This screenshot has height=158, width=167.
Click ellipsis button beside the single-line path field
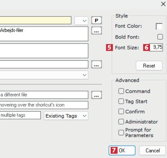click(x=96, y=64)
